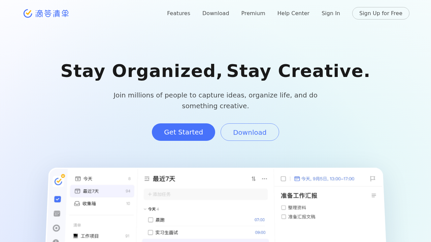Viewport: 431px width, 242px height.
Task: Click the sidebar collapse icon beside 最近7天 title
Action: point(147,179)
